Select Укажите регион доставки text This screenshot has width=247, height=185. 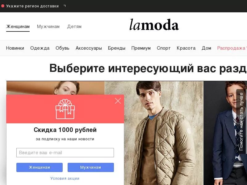pyautogui.click(x=32, y=6)
